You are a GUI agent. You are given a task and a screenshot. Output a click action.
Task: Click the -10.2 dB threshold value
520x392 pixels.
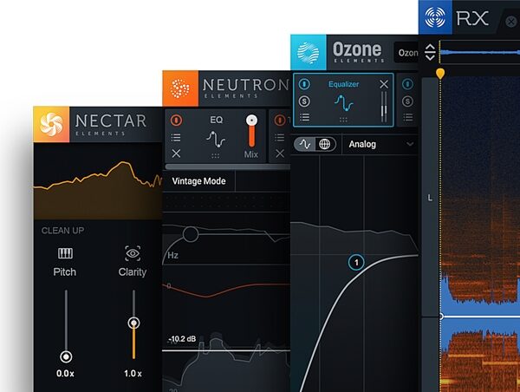tap(182, 339)
